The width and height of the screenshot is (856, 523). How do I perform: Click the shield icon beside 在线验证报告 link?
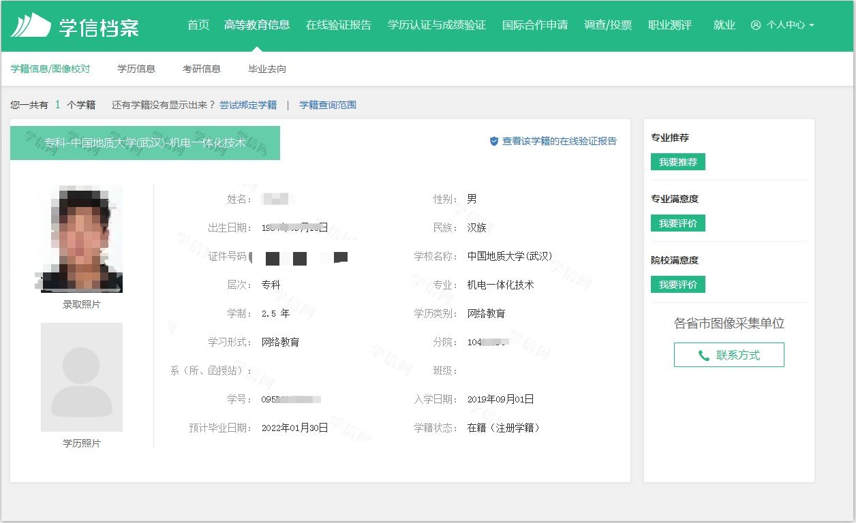(x=494, y=142)
